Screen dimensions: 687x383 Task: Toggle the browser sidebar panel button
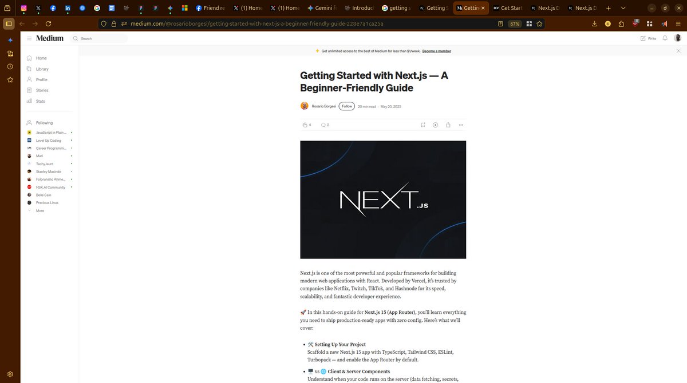(x=8, y=24)
